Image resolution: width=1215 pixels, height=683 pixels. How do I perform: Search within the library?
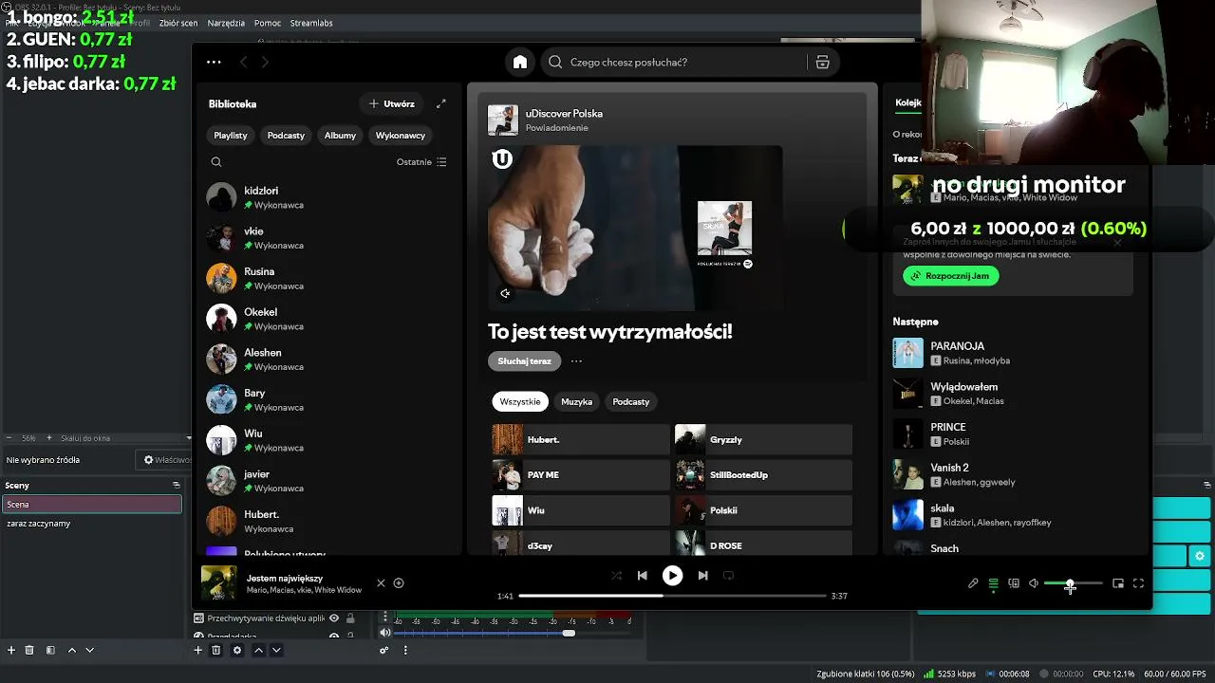[x=216, y=162]
